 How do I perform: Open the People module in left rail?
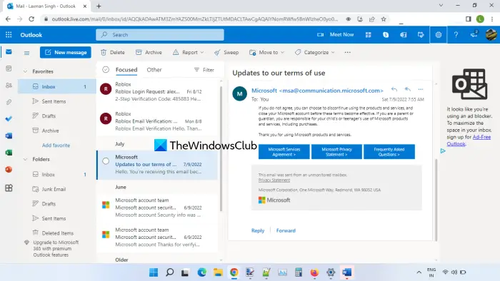click(9, 86)
